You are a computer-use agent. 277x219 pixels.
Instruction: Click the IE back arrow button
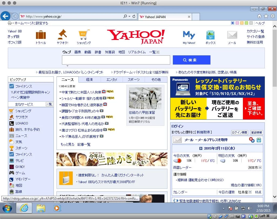coord(5,16)
